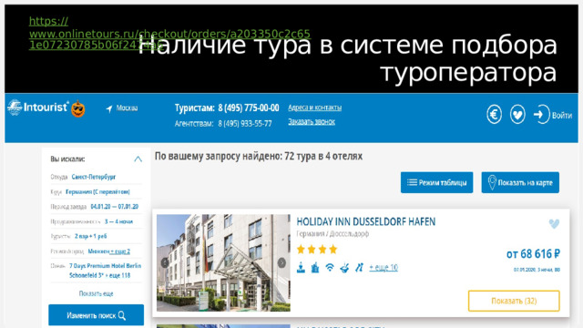The image size is (583, 328).
Task: Select the Москва city label
Action: [127, 108]
